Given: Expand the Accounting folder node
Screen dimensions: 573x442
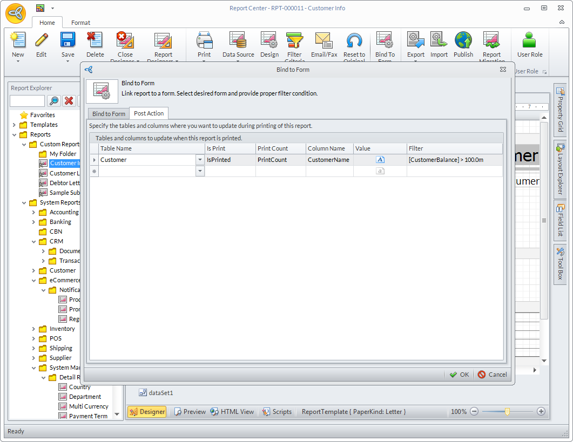Looking at the screenshot, I should coord(33,212).
